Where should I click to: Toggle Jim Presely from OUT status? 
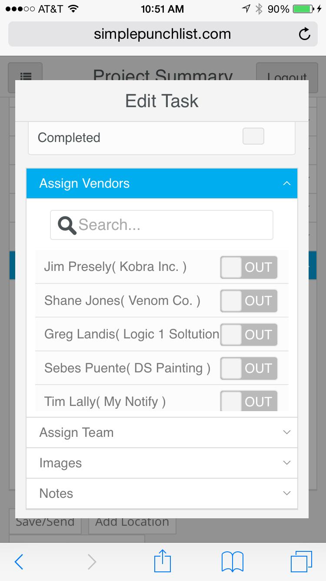(248, 267)
